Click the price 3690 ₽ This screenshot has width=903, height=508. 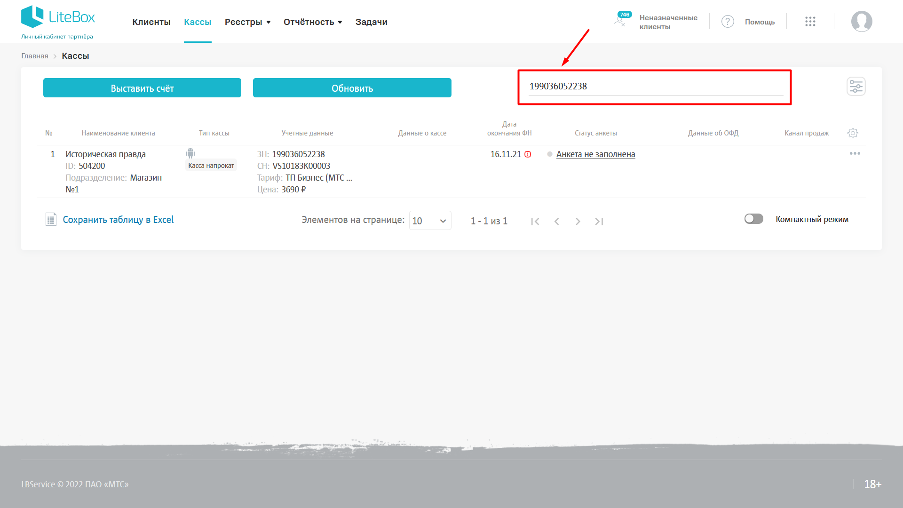(x=293, y=190)
